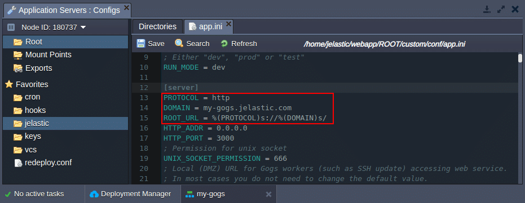Viewport: 525px width, 203px height.
Task: Click the Local (DMZ) URL comment line
Action: tap(335, 168)
